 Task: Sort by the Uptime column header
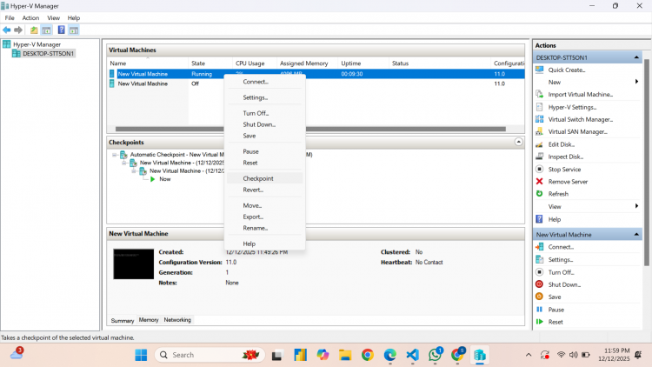(x=363, y=63)
